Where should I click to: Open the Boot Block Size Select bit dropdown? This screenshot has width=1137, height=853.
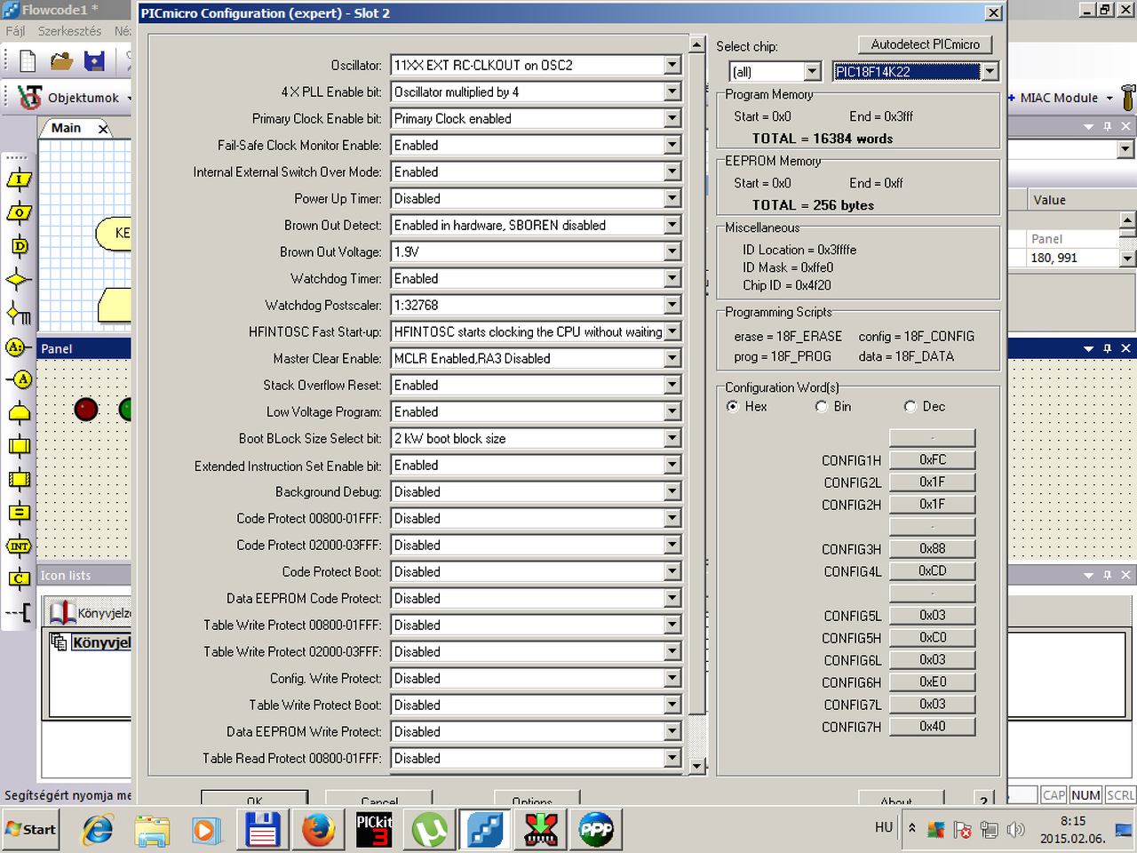click(x=672, y=438)
